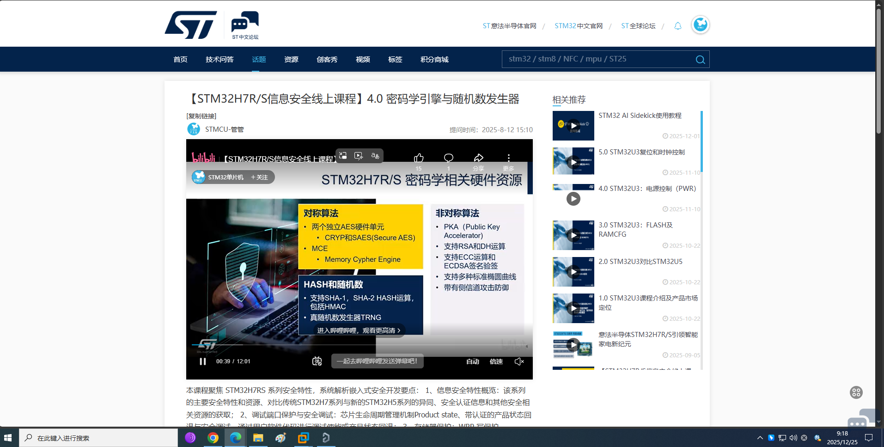Toggle the danmaku (弹幕) icon
The image size is (884, 447).
click(x=317, y=361)
